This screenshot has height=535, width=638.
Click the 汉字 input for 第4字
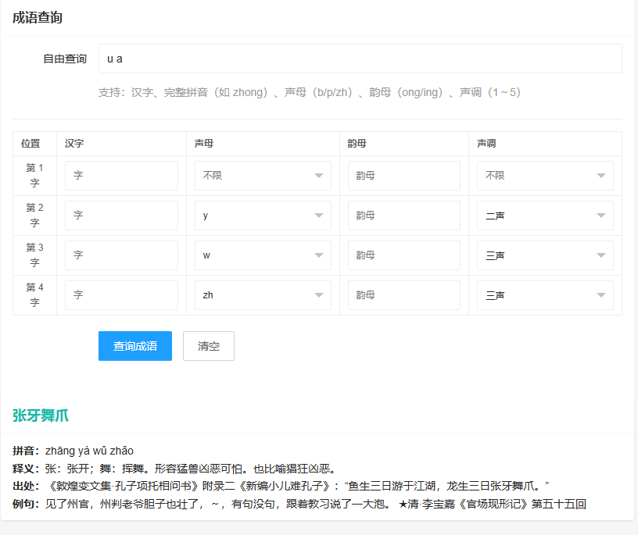[121, 294]
